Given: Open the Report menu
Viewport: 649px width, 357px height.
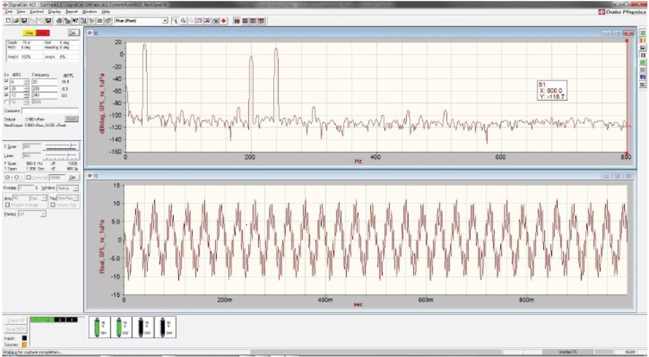Looking at the screenshot, I should click(x=72, y=12).
